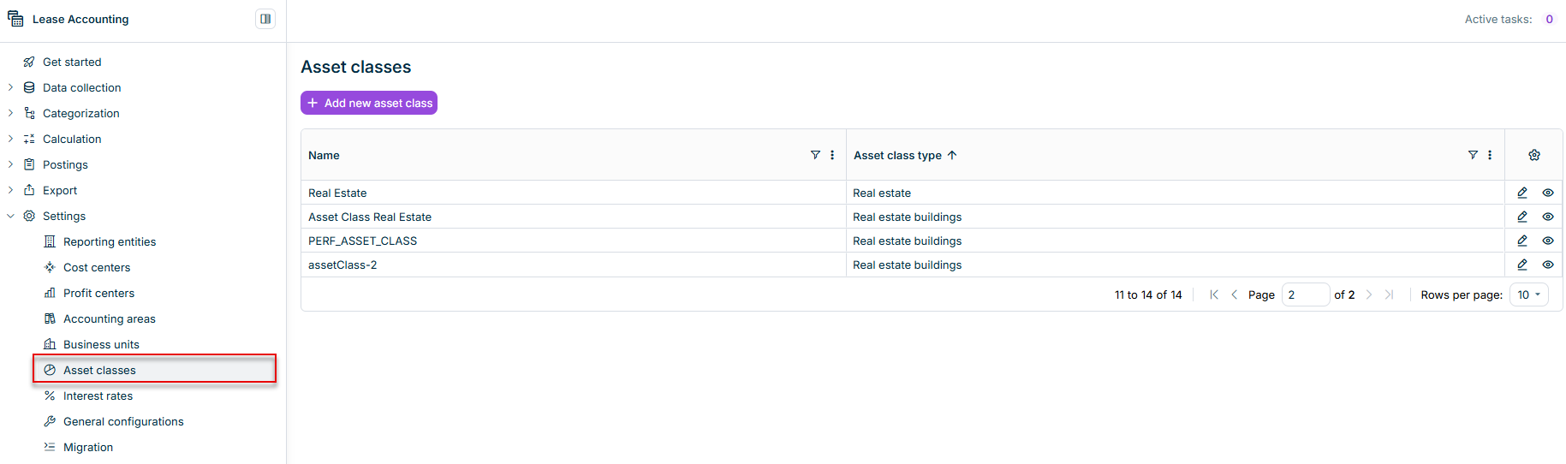Click the Cost centers icon
Screen dimensions: 1566x464
50,267
